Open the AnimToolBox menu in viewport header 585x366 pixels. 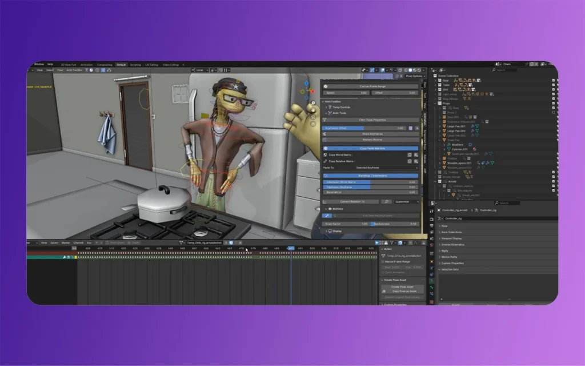(74, 70)
